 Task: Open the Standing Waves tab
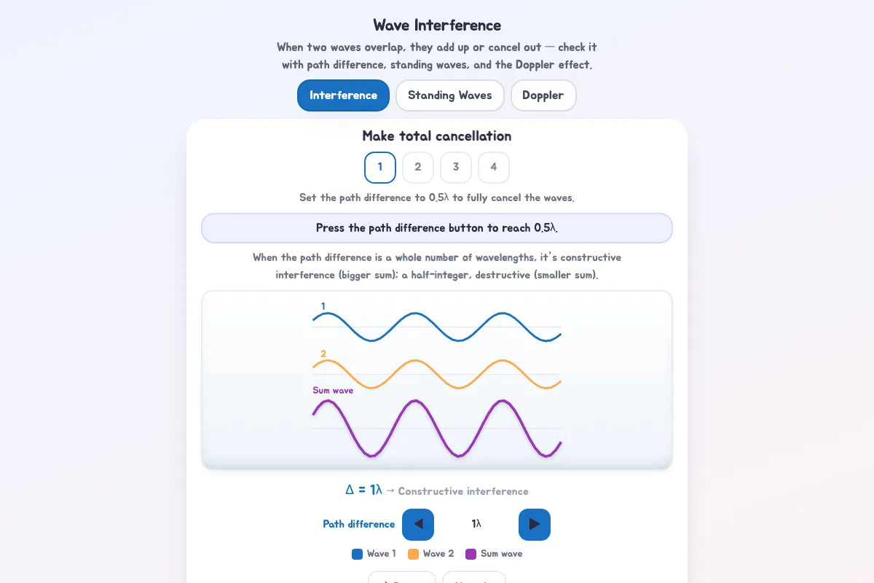click(450, 95)
